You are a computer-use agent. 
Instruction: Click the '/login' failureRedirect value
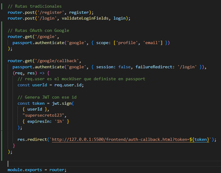(187, 67)
